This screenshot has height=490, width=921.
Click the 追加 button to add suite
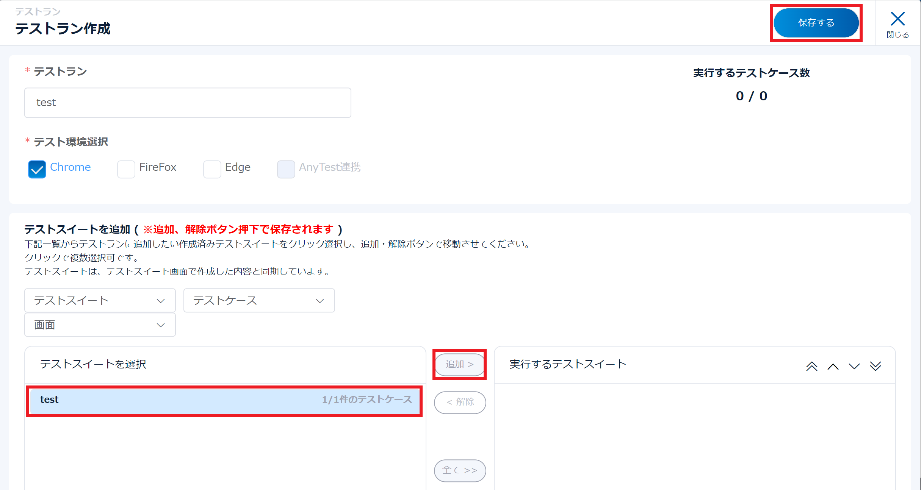pyautogui.click(x=460, y=364)
